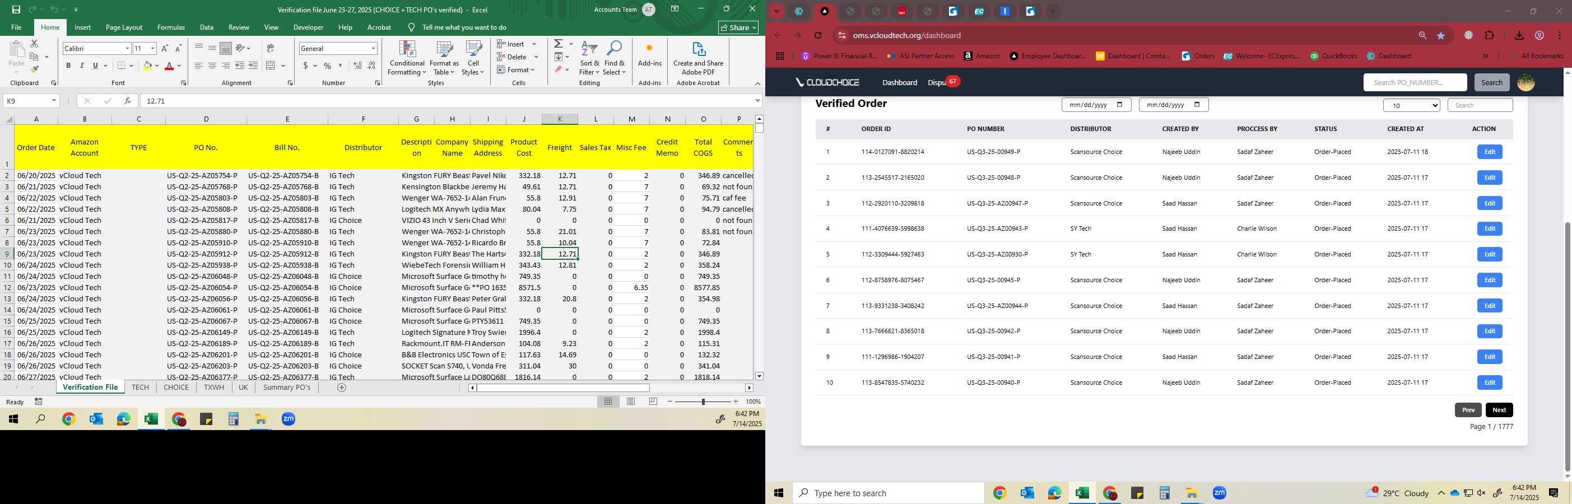Open the Name Box dropdown showing K9
1572x504 pixels.
tap(54, 101)
